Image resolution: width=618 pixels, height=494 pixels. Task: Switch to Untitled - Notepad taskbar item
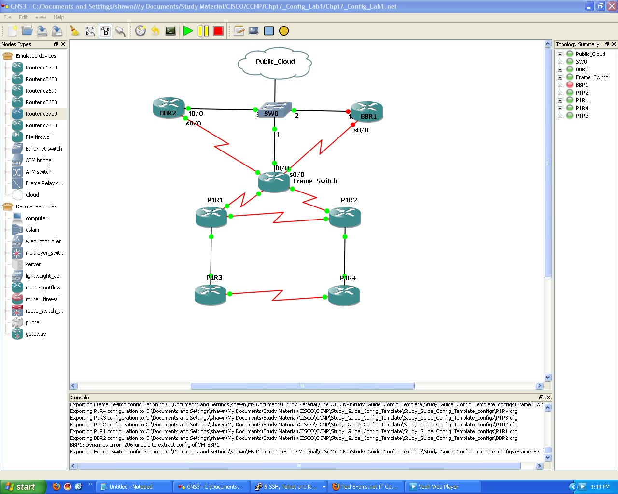(x=134, y=487)
